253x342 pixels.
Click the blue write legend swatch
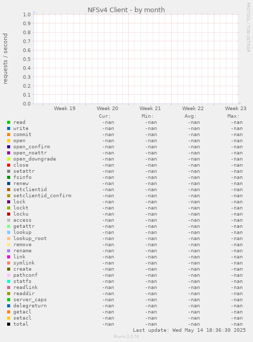(9, 128)
